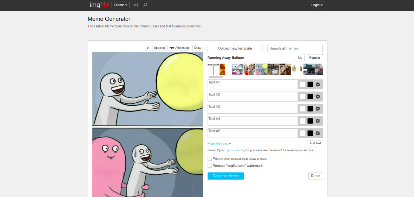
Task: Click the Search all memes field
Action: 295,48
